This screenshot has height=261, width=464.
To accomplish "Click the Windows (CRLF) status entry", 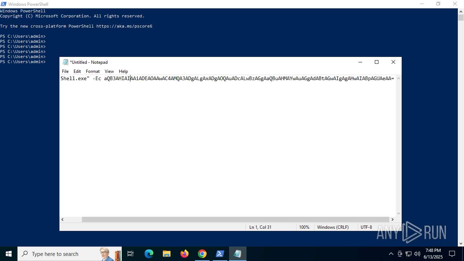I will (x=333, y=227).
